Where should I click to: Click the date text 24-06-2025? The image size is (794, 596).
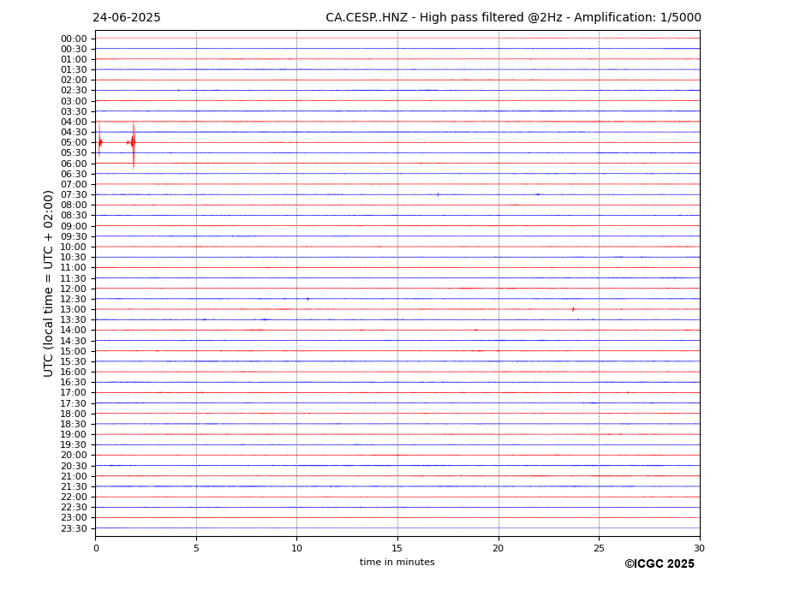127,18
